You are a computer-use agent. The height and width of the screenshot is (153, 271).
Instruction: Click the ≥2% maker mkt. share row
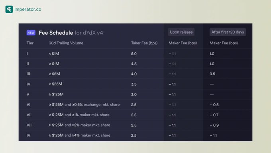(135, 125)
